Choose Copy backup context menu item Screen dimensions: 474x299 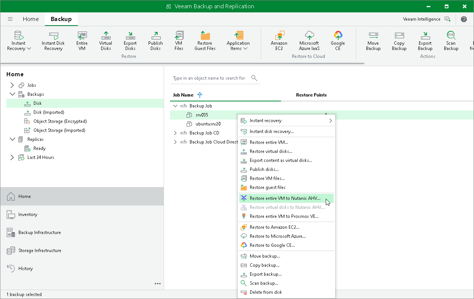pos(286,265)
